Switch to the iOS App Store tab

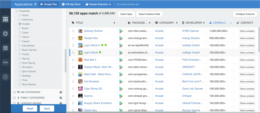71,4
